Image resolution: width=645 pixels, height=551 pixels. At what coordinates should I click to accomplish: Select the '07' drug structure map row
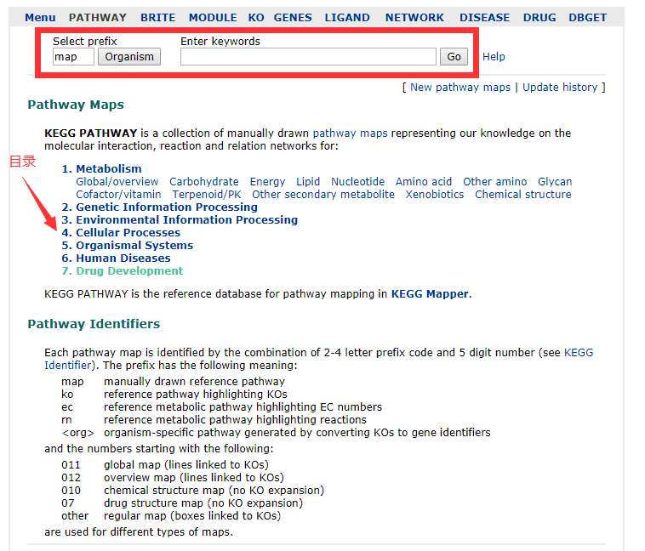[x=182, y=503]
